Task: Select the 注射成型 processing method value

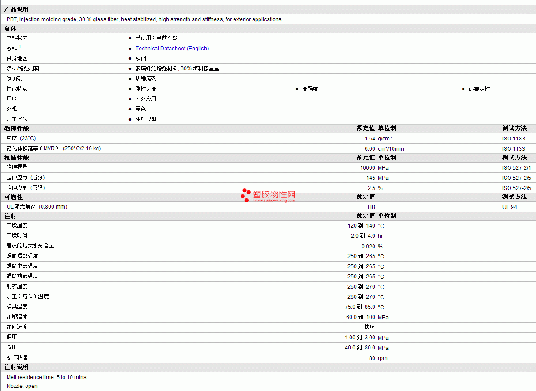Action: (146, 120)
